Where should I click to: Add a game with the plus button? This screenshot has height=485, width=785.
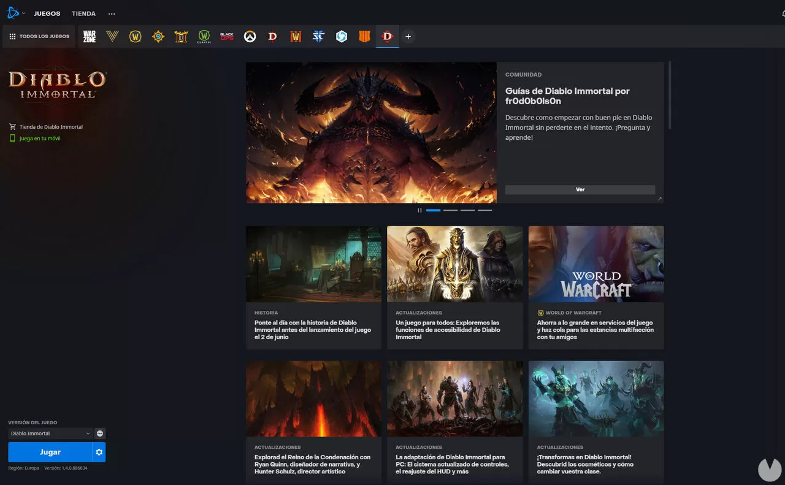(408, 37)
